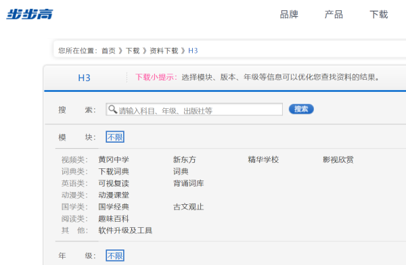
Task: Open the 下载 menu
Action: (x=379, y=14)
